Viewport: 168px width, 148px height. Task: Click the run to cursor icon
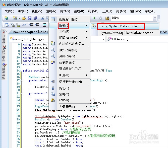pos(53,82)
